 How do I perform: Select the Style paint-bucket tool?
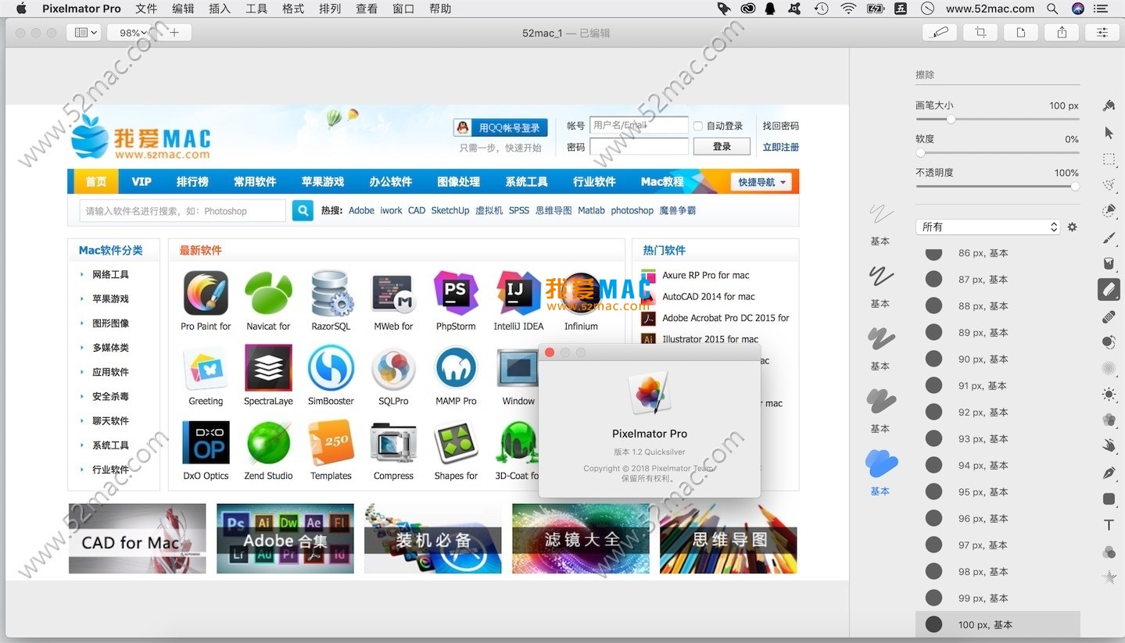point(1109,105)
